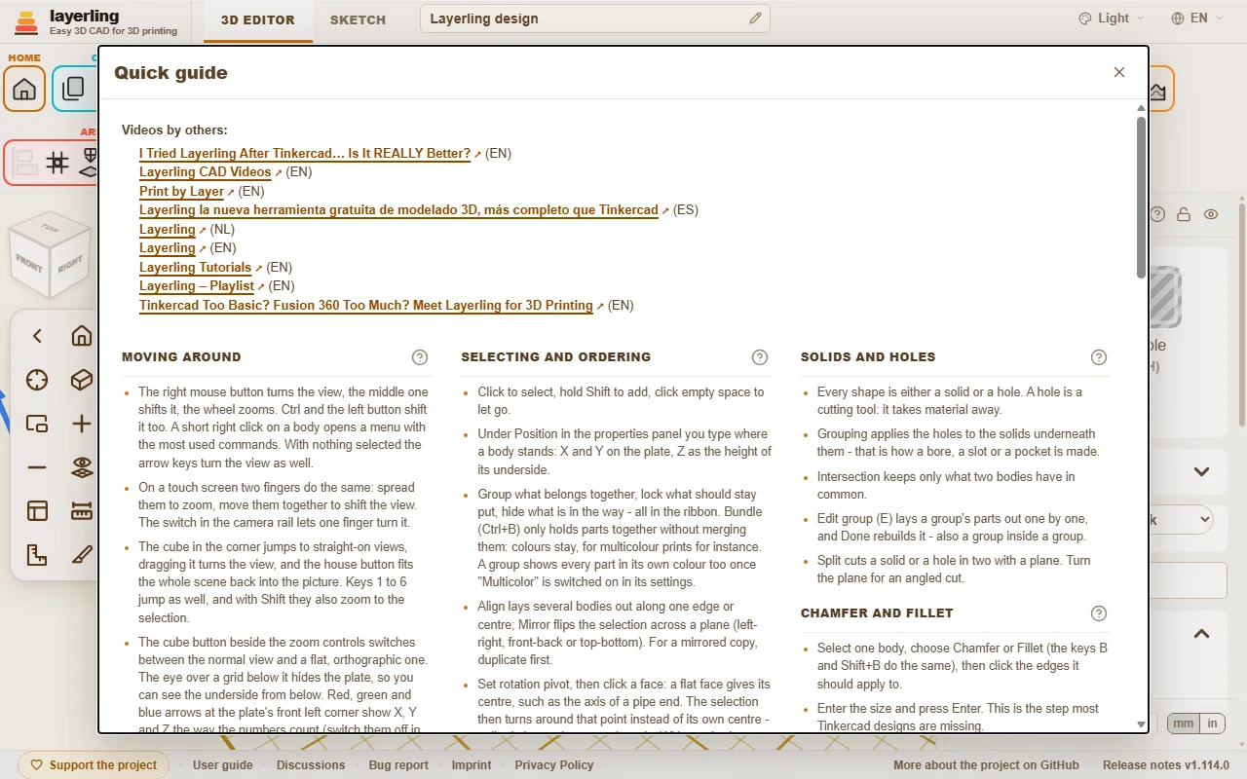Click the Layerling design name field

pyautogui.click(x=594, y=19)
